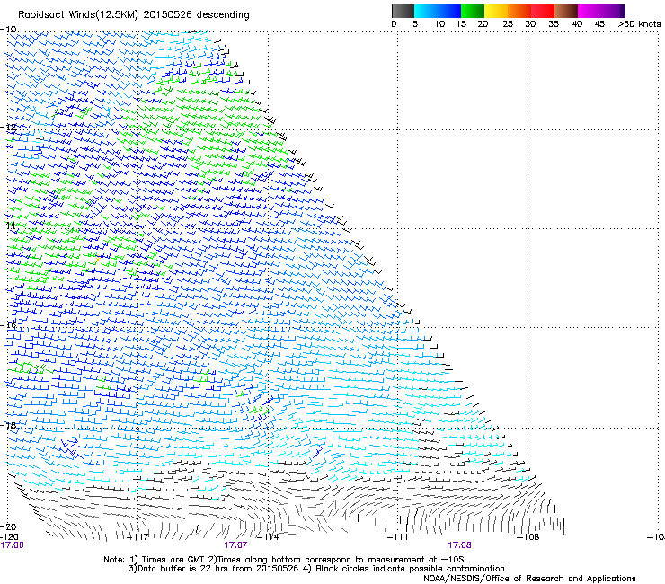The width and height of the screenshot is (665, 584).
Task: Click the '-120' longitude axis label
Action: tap(9, 537)
